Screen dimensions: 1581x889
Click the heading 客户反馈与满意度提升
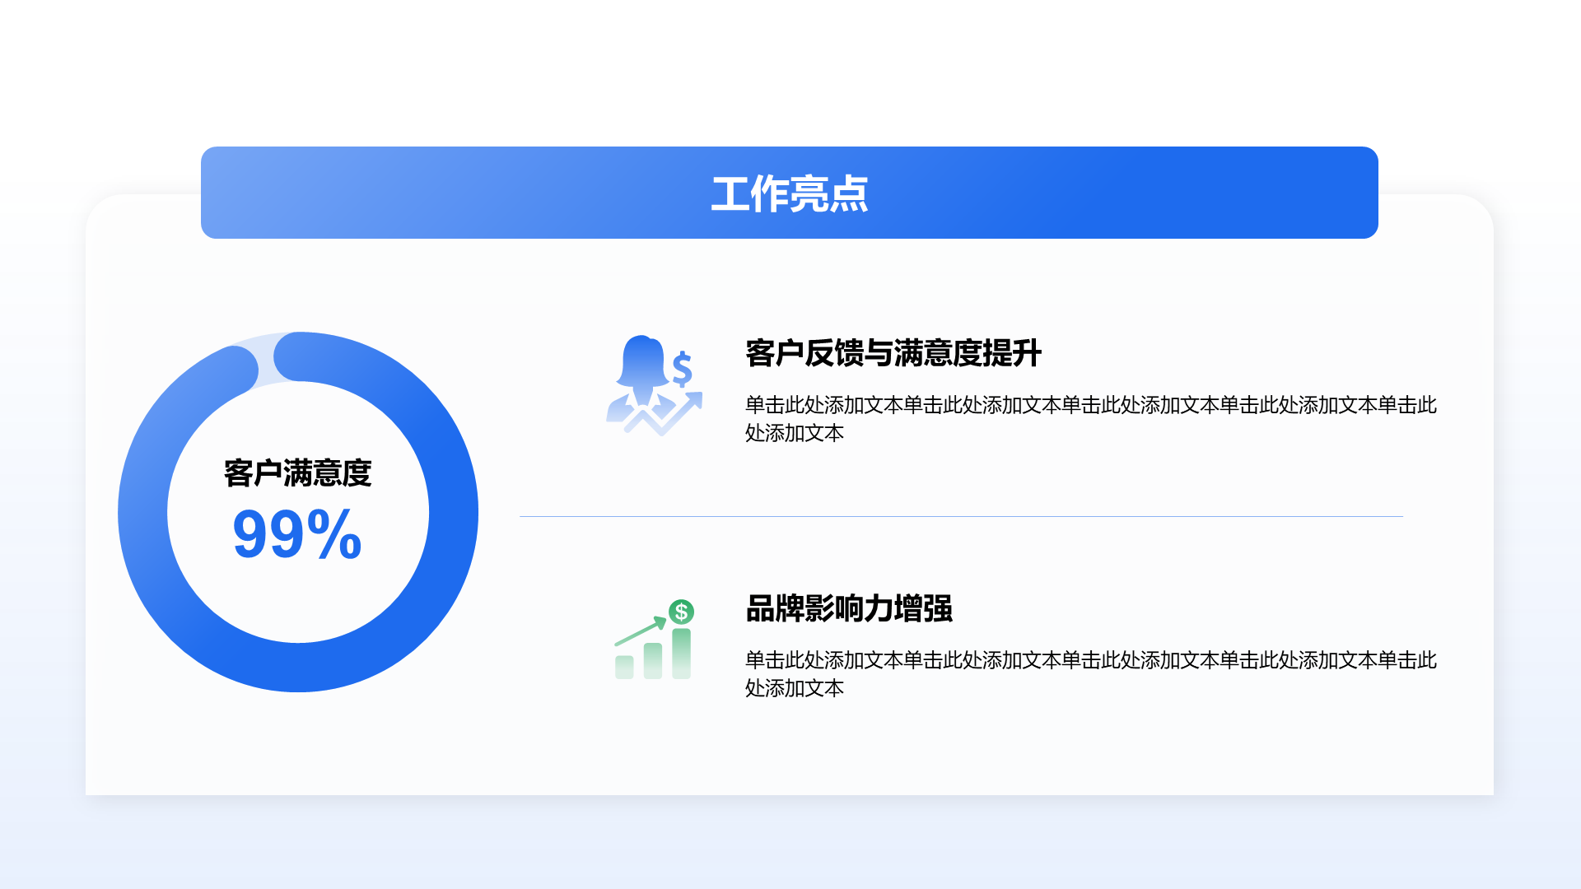(x=893, y=353)
